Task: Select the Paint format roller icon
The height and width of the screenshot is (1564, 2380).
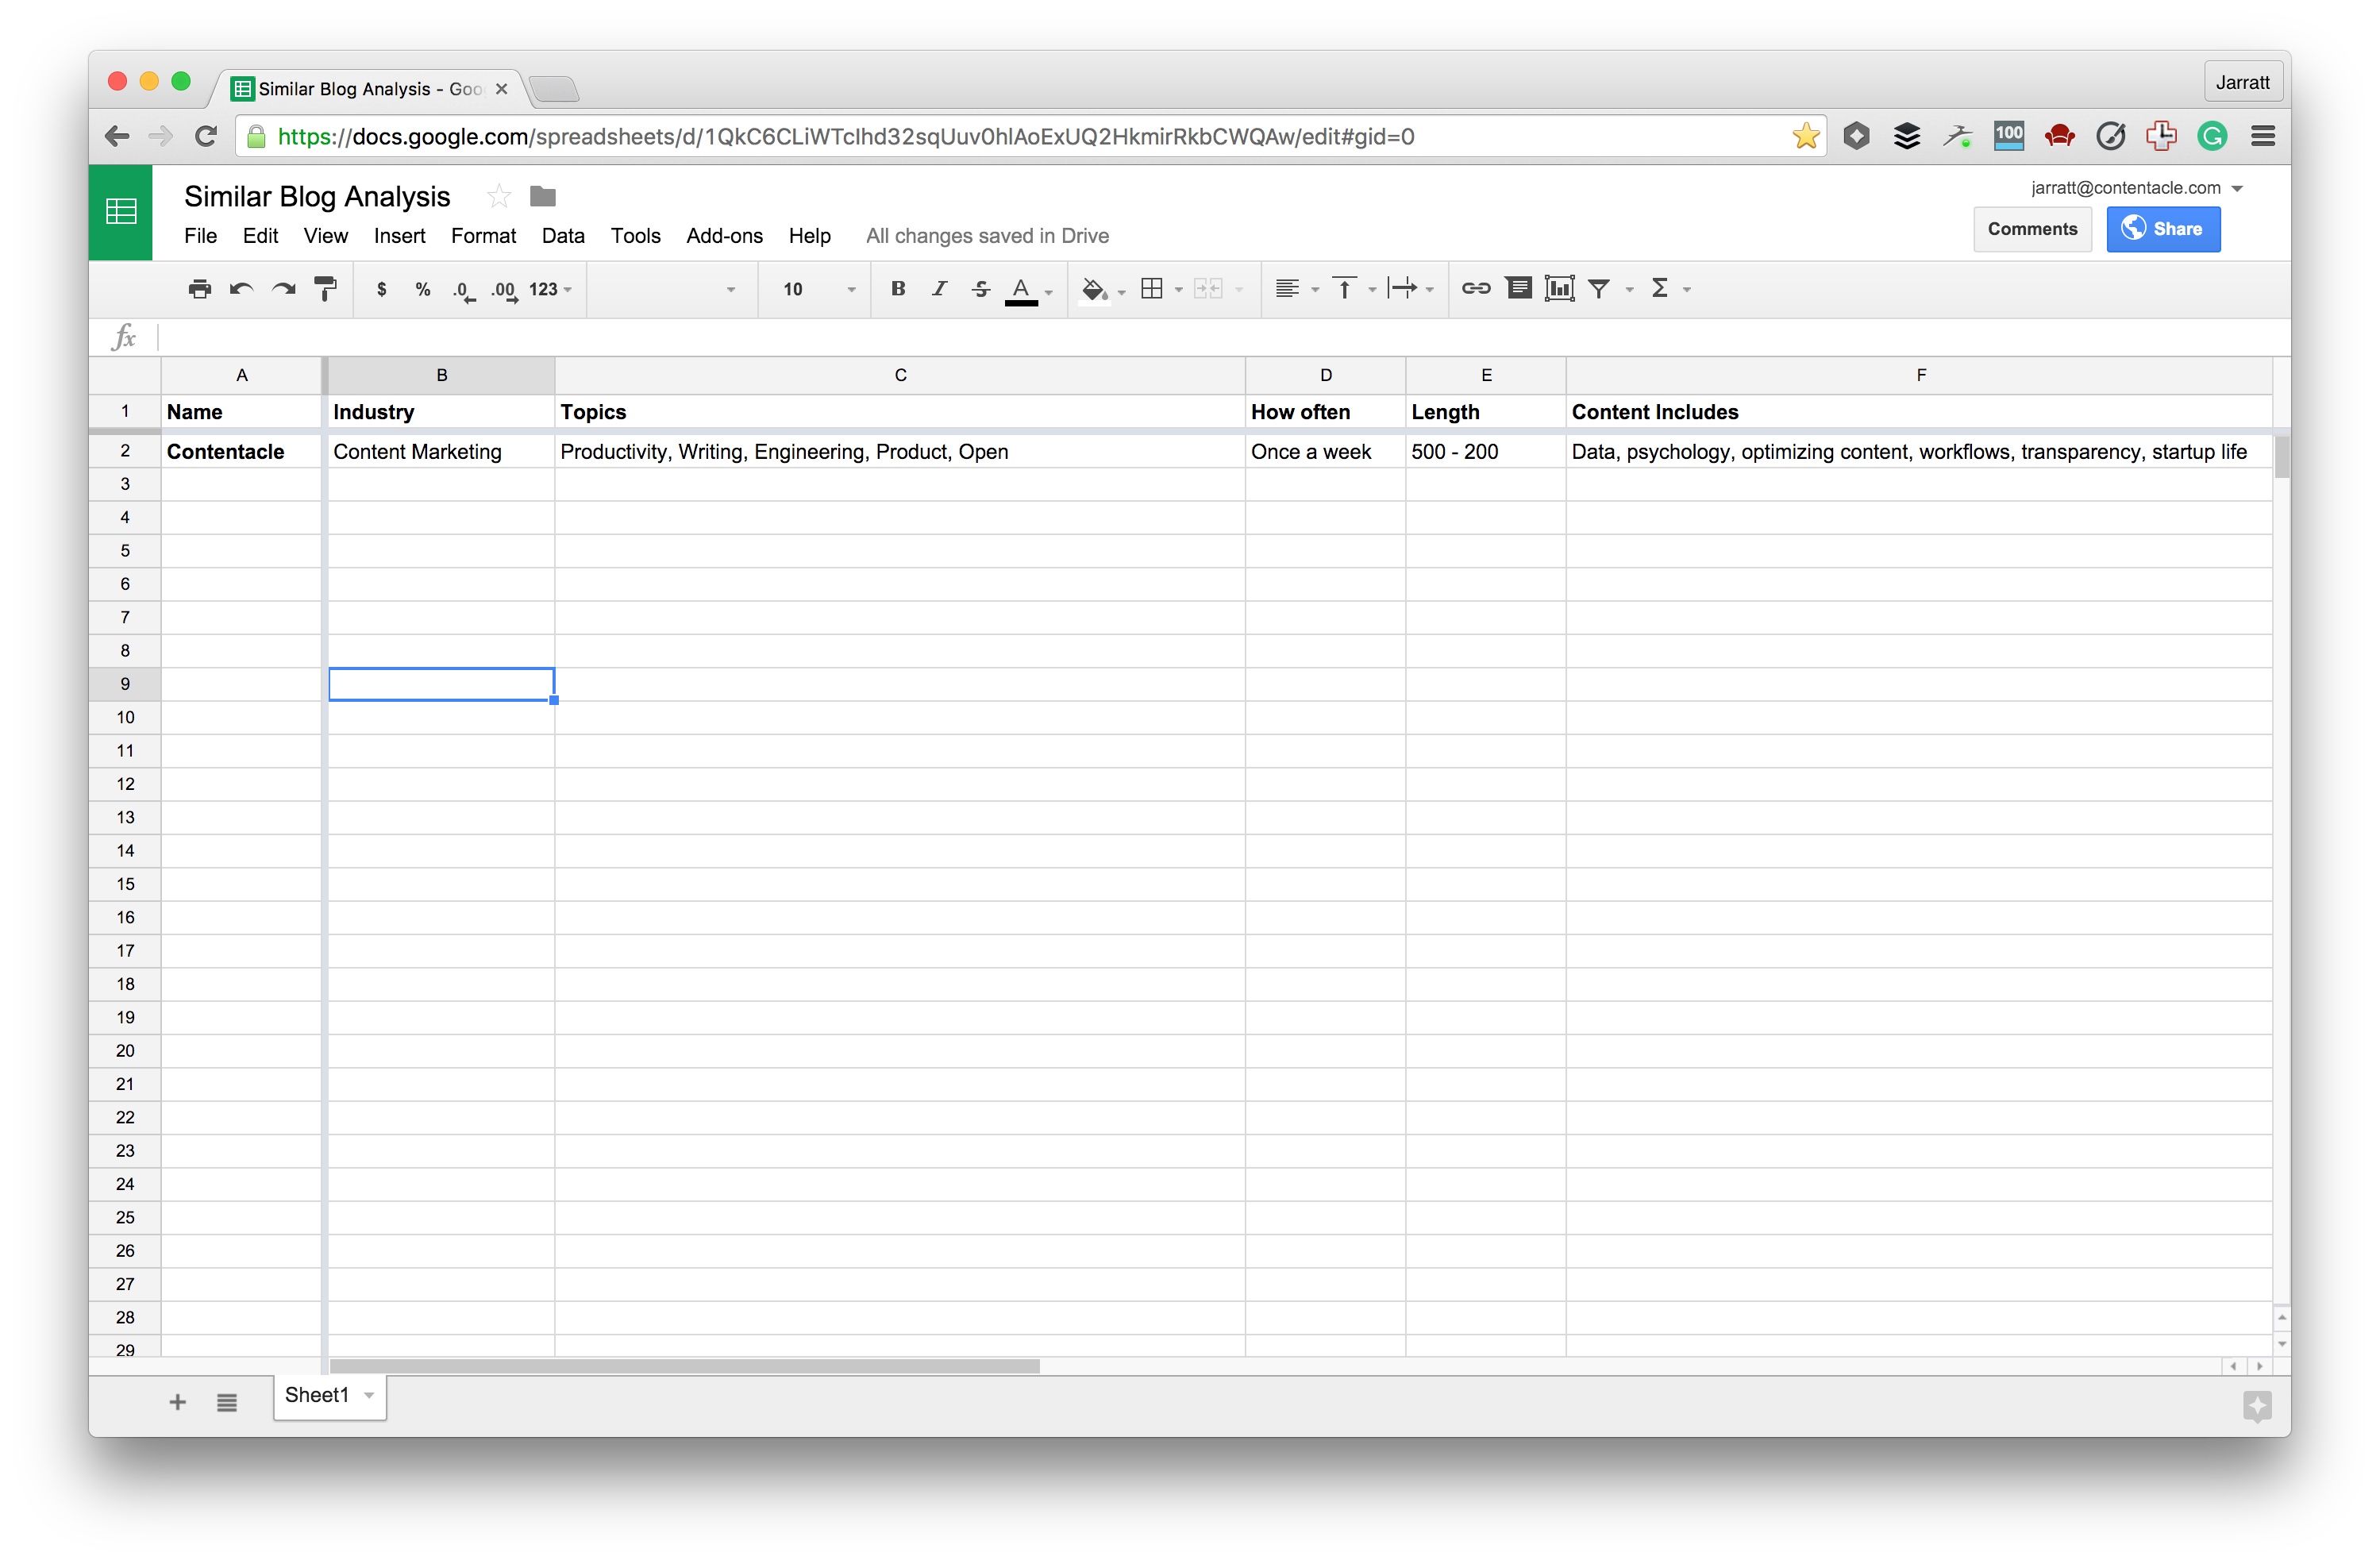Action: [326, 289]
